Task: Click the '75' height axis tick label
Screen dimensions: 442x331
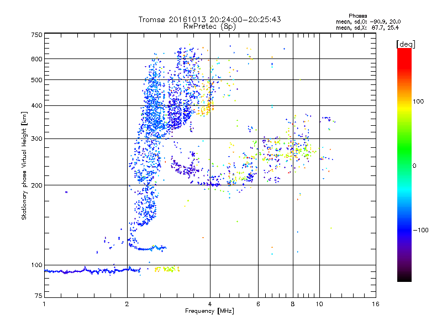Action: (38, 296)
